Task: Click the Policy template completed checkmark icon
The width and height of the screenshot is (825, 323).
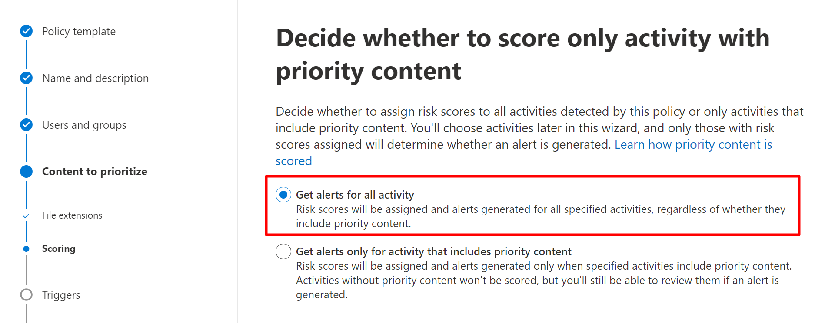Action: (27, 31)
